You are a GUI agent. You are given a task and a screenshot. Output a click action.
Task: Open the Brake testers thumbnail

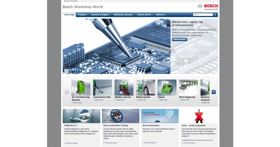tap(146, 87)
